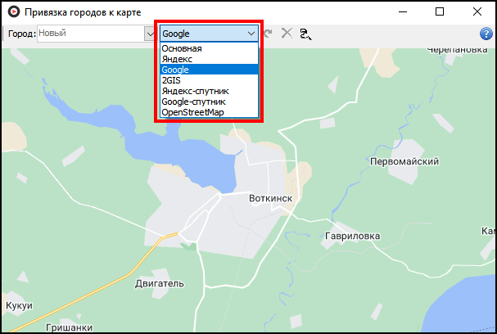Expand the Город city dropdown arrow

tap(149, 34)
